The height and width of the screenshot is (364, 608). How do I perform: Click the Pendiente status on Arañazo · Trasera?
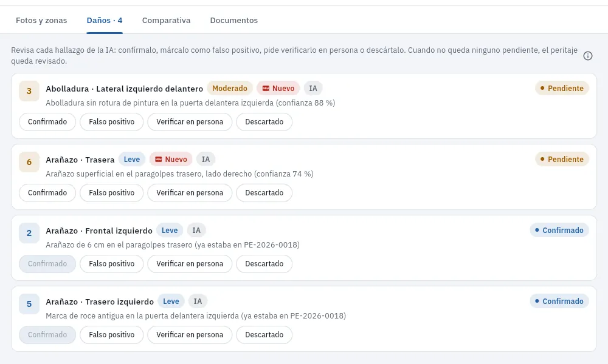562,159
